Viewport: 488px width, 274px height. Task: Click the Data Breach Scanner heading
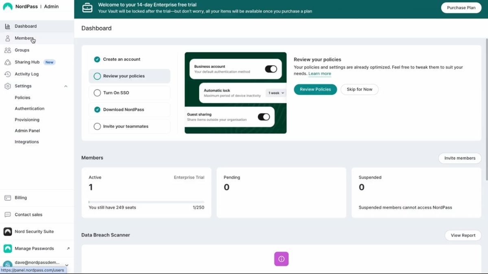click(x=106, y=235)
